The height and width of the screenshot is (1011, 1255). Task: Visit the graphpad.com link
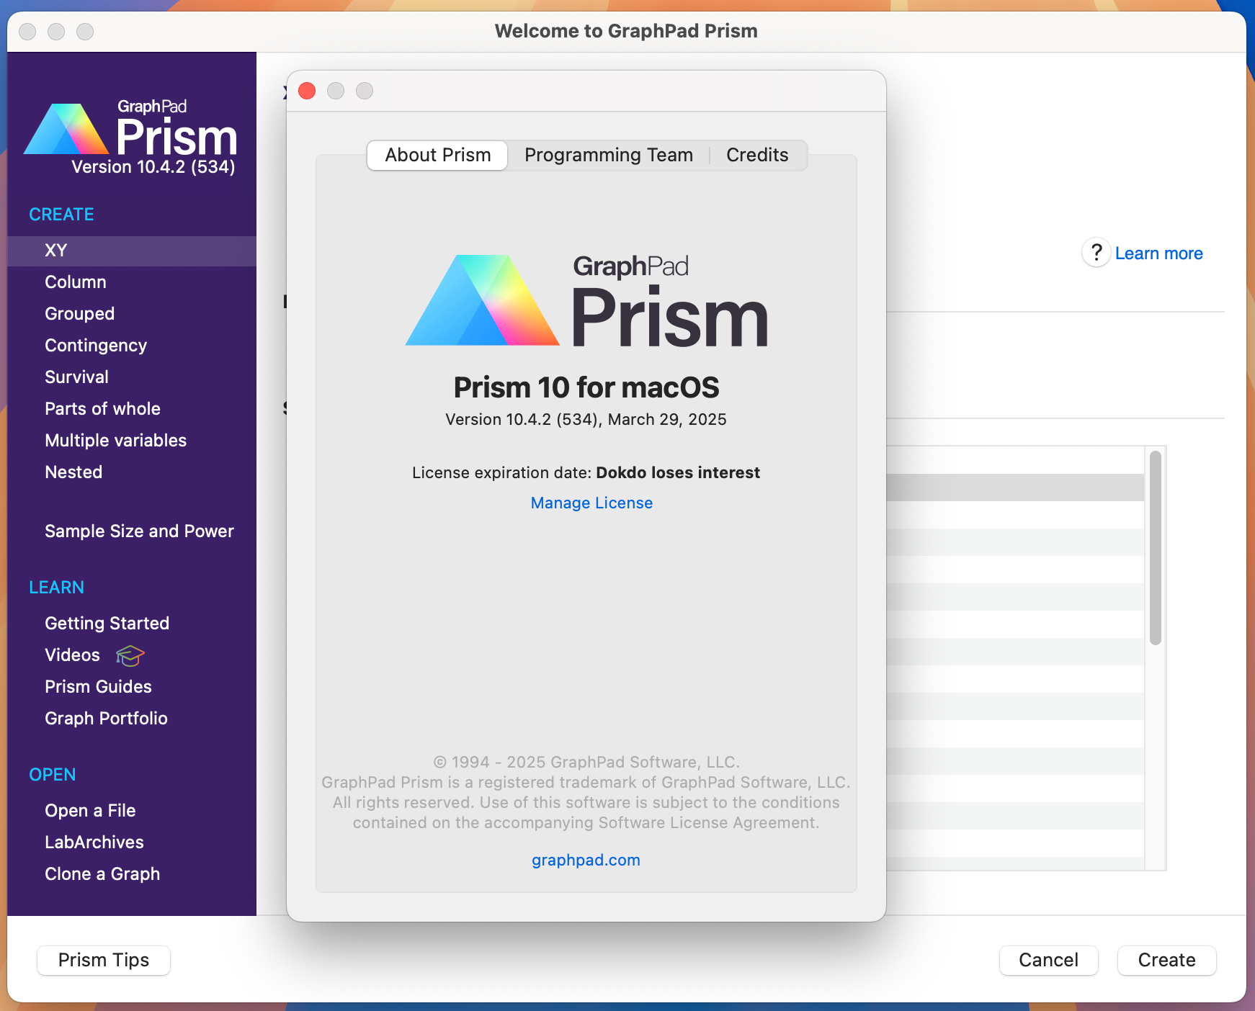click(x=586, y=860)
